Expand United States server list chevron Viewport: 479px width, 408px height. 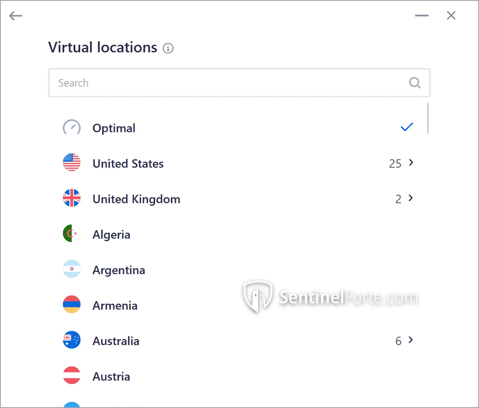click(411, 163)
